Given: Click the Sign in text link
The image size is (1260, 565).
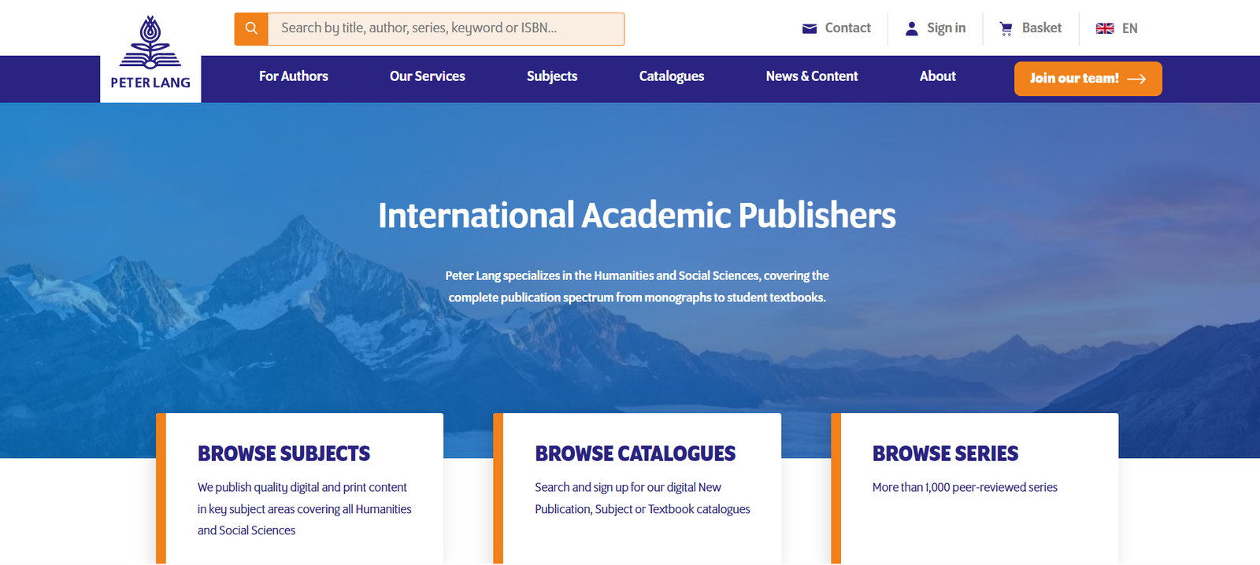Looking at the screenshot, I should [946, 29].
